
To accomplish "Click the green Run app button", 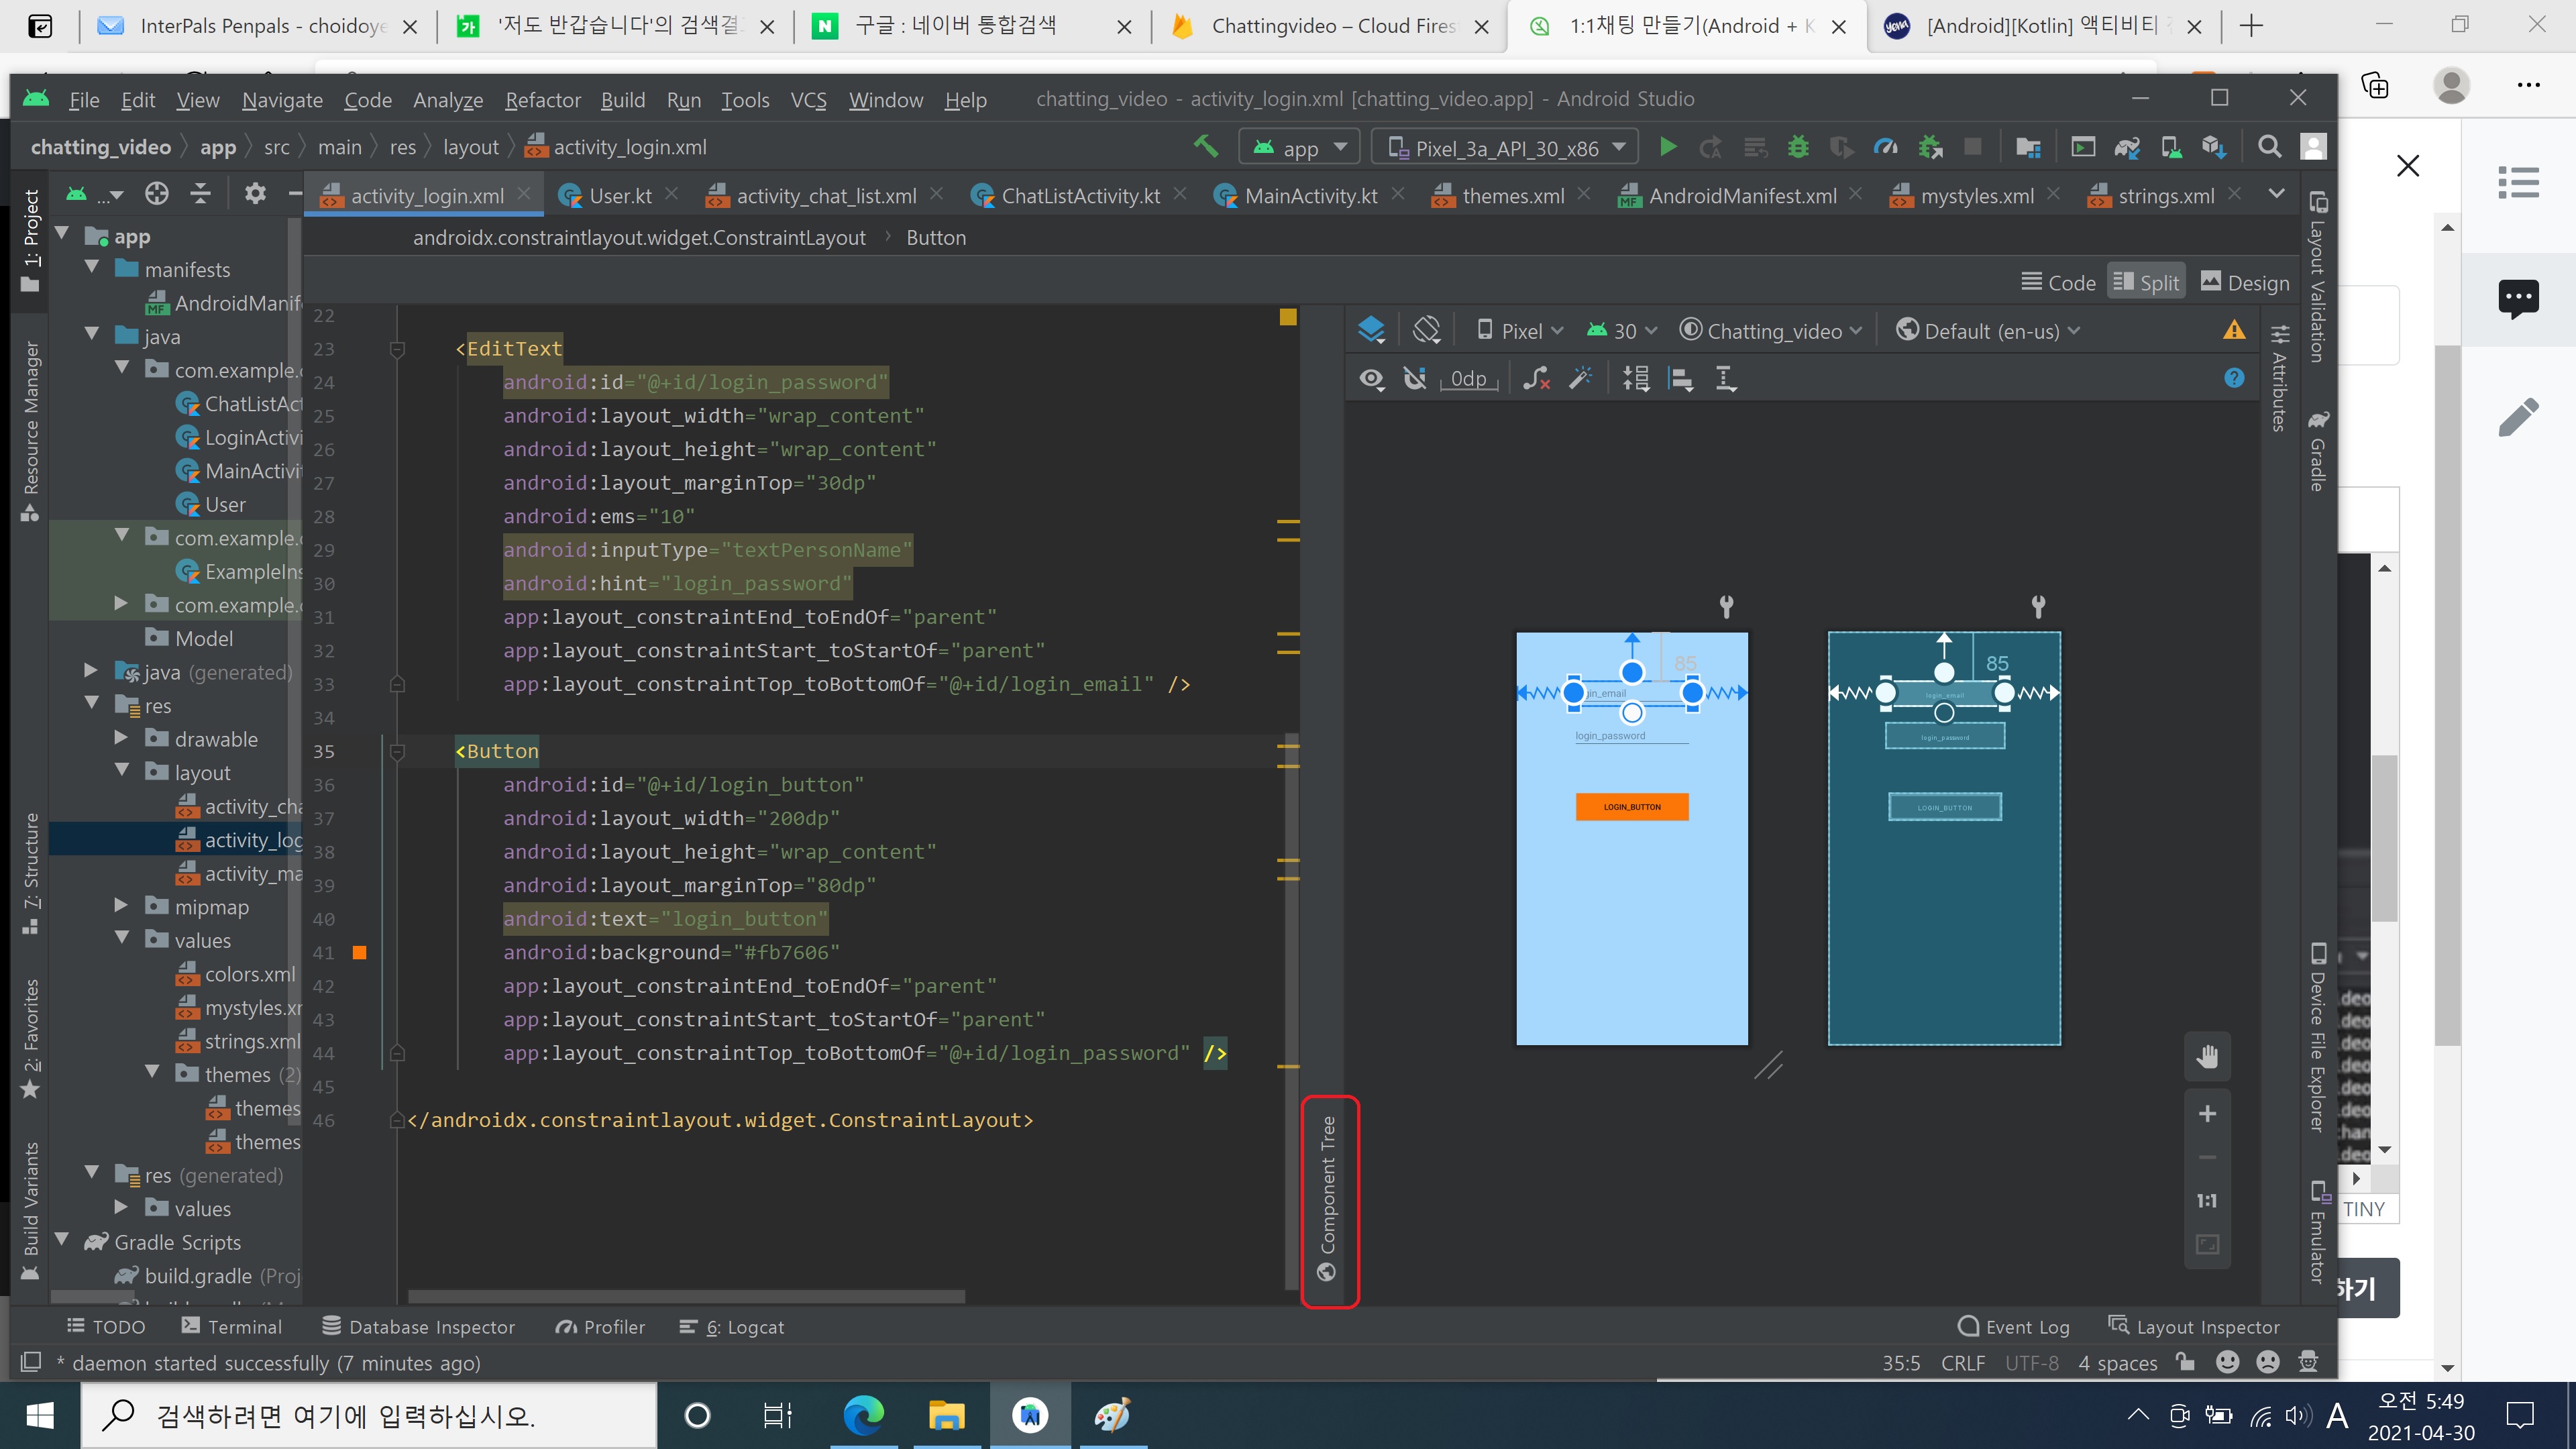I will pyautogui.click(x=1667, y=148).
